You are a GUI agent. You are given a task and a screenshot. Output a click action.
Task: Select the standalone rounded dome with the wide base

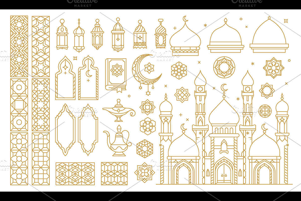coord(225,35)
